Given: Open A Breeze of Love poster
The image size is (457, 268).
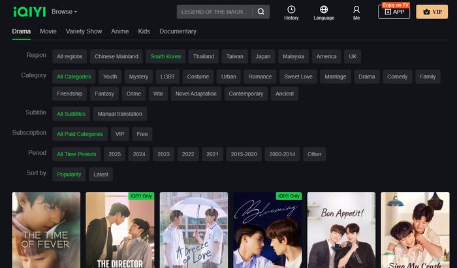Looking at the screenshot, I should [x=194, y=230].
